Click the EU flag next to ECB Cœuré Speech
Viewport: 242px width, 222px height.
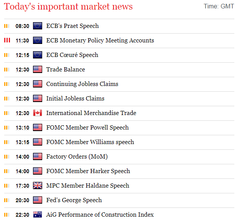38,55
